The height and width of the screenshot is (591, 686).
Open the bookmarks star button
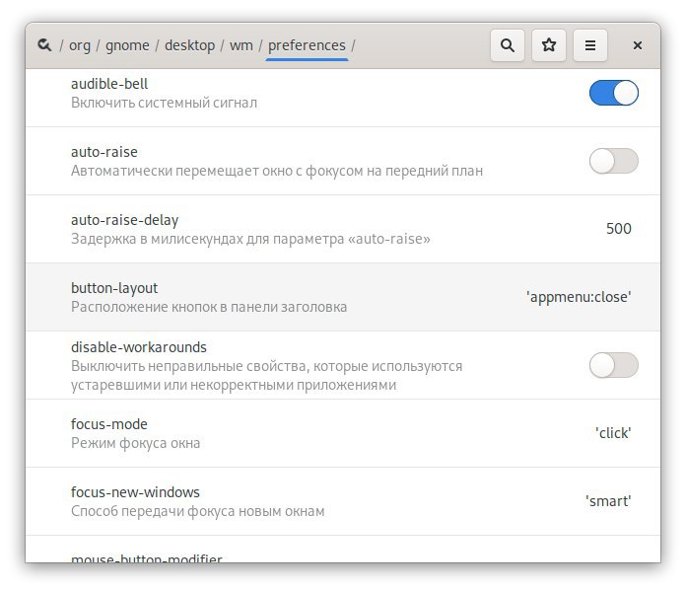549,45
